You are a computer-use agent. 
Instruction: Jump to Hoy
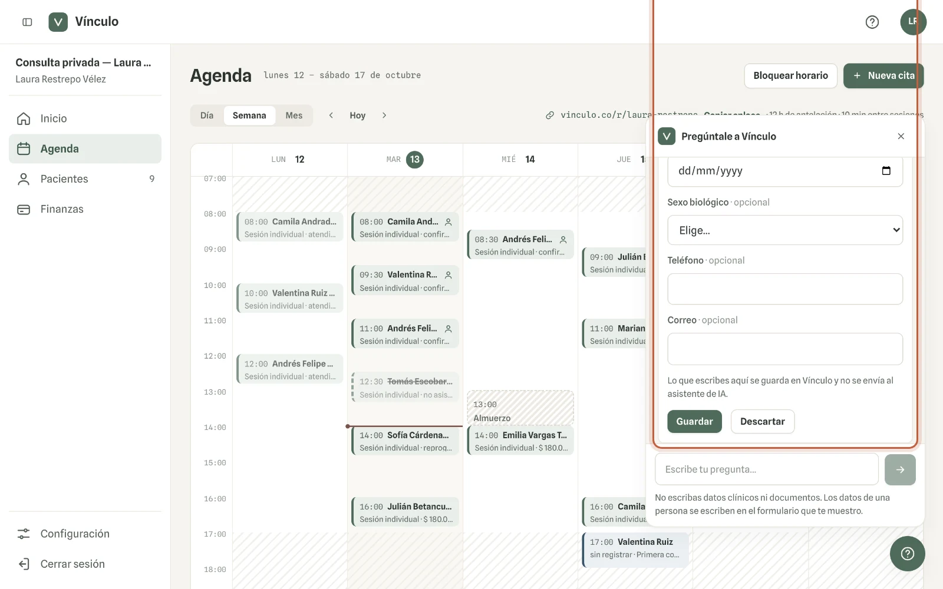pos(358,115)
